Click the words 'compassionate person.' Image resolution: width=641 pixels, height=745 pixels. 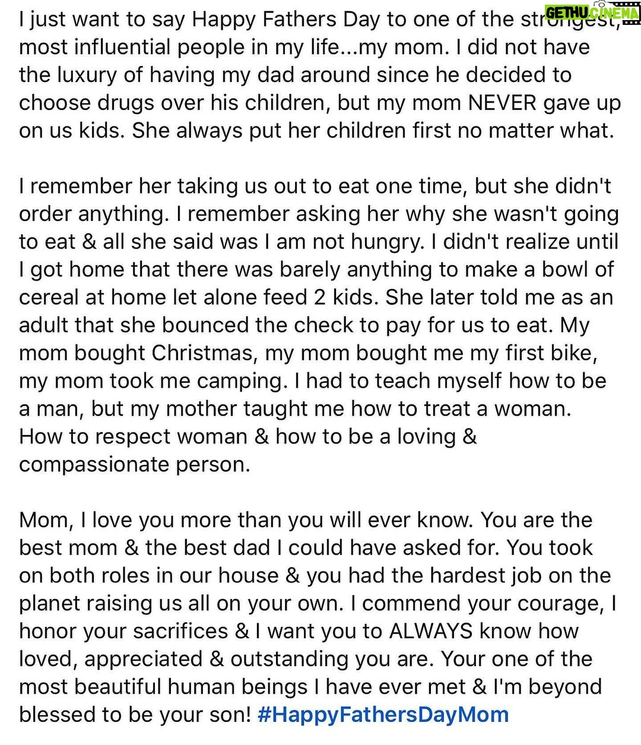click(x=135, y=464)
